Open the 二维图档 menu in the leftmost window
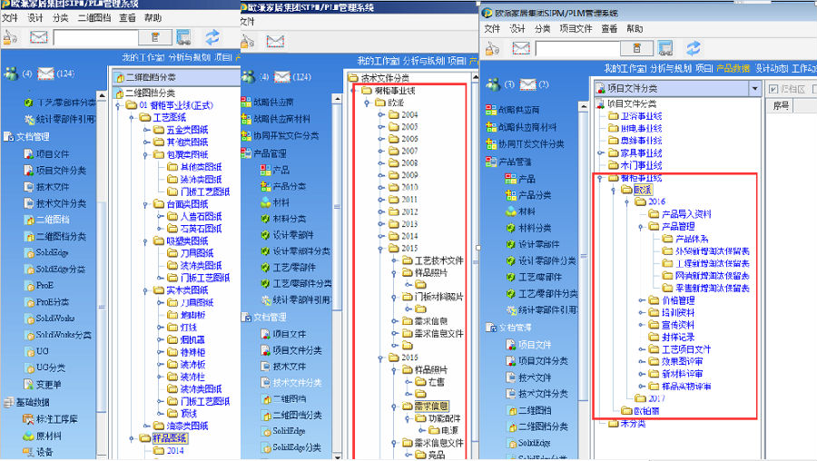 click(92, 17)
